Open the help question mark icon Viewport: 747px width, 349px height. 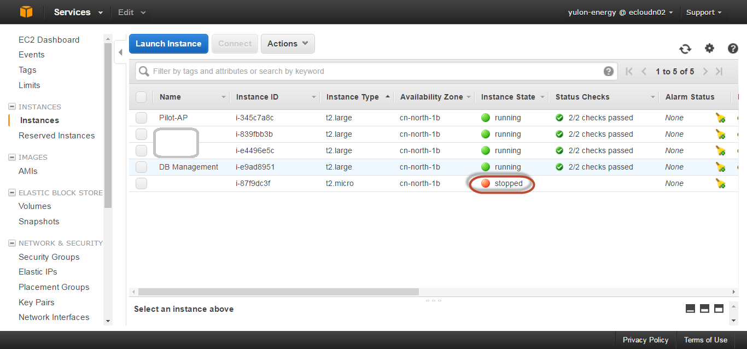click(733, 48)
